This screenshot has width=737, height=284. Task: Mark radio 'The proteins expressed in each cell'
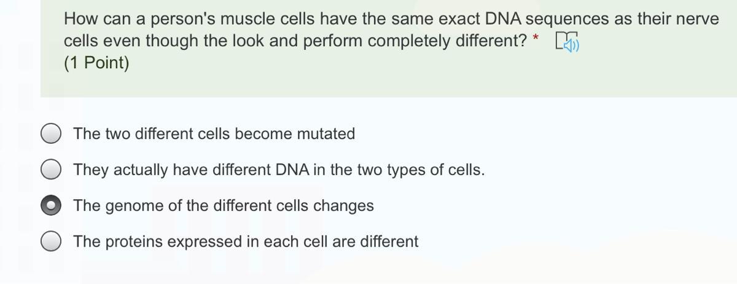[51, 242]
